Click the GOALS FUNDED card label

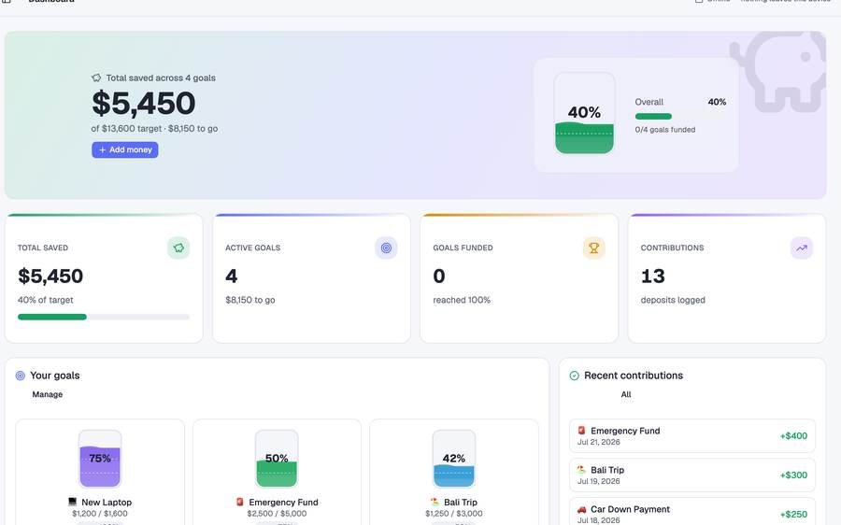pyautogui.click(x=463, y=248)
